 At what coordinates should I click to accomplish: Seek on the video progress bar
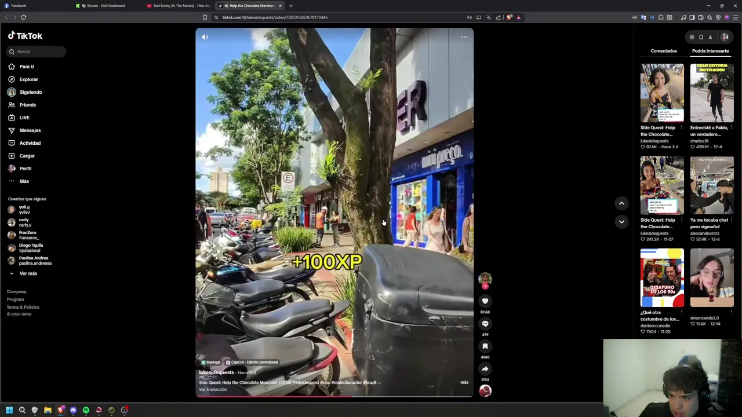334,397
